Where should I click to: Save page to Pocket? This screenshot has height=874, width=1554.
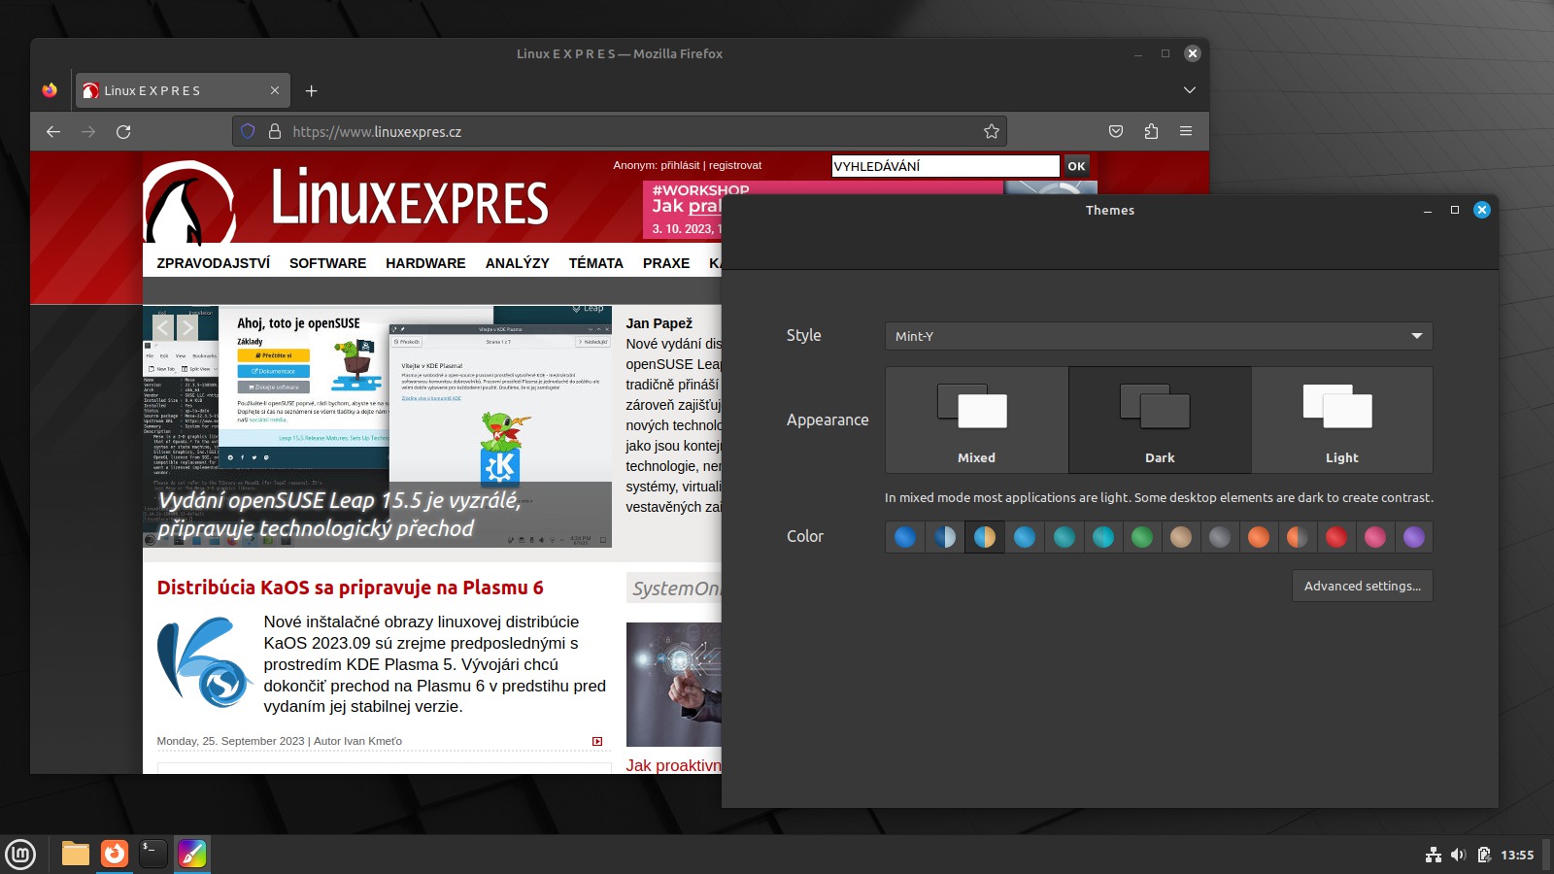1116,131
